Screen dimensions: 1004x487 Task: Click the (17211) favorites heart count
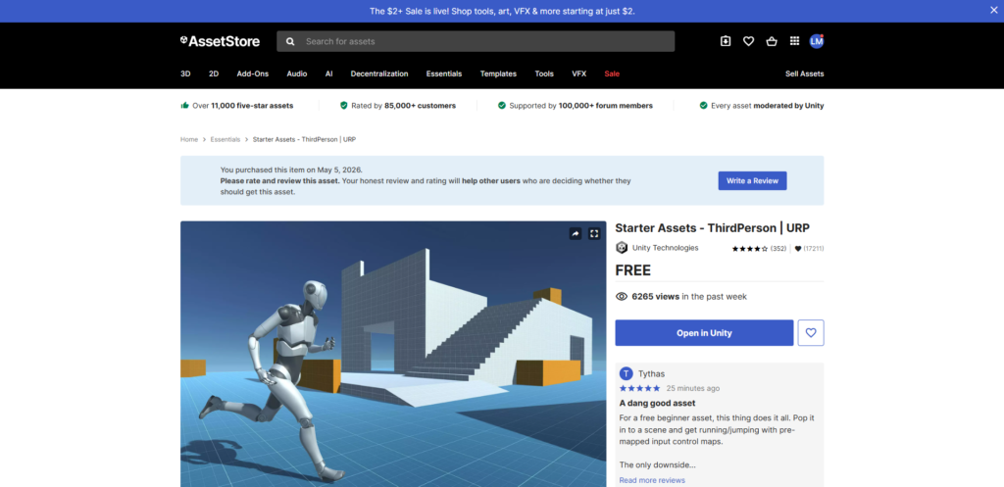pyautogui.click(x=809, y=248)
